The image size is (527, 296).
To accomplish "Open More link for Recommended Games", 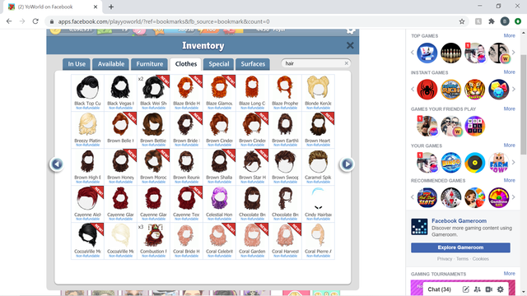I will [x=509, y=181].
